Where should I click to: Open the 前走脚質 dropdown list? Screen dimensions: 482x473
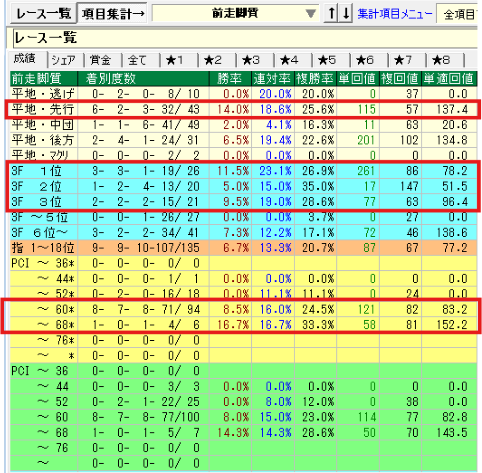[310, 14]
